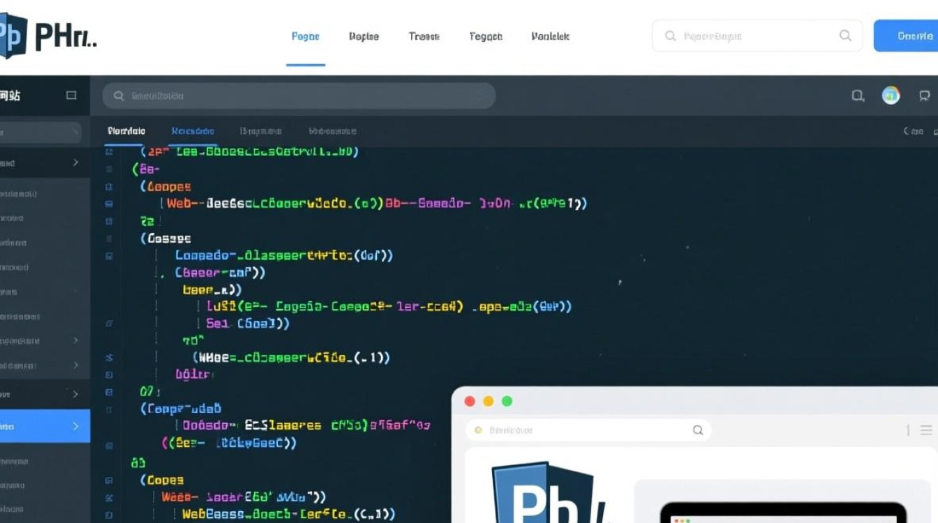Open the notification bell icon near the avatar

tap(858, 96)
